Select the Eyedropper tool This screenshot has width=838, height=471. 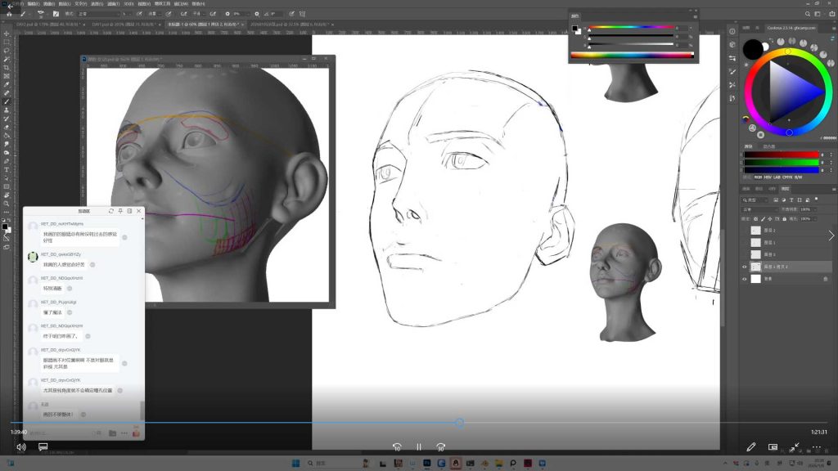click(x=7, y=84)
